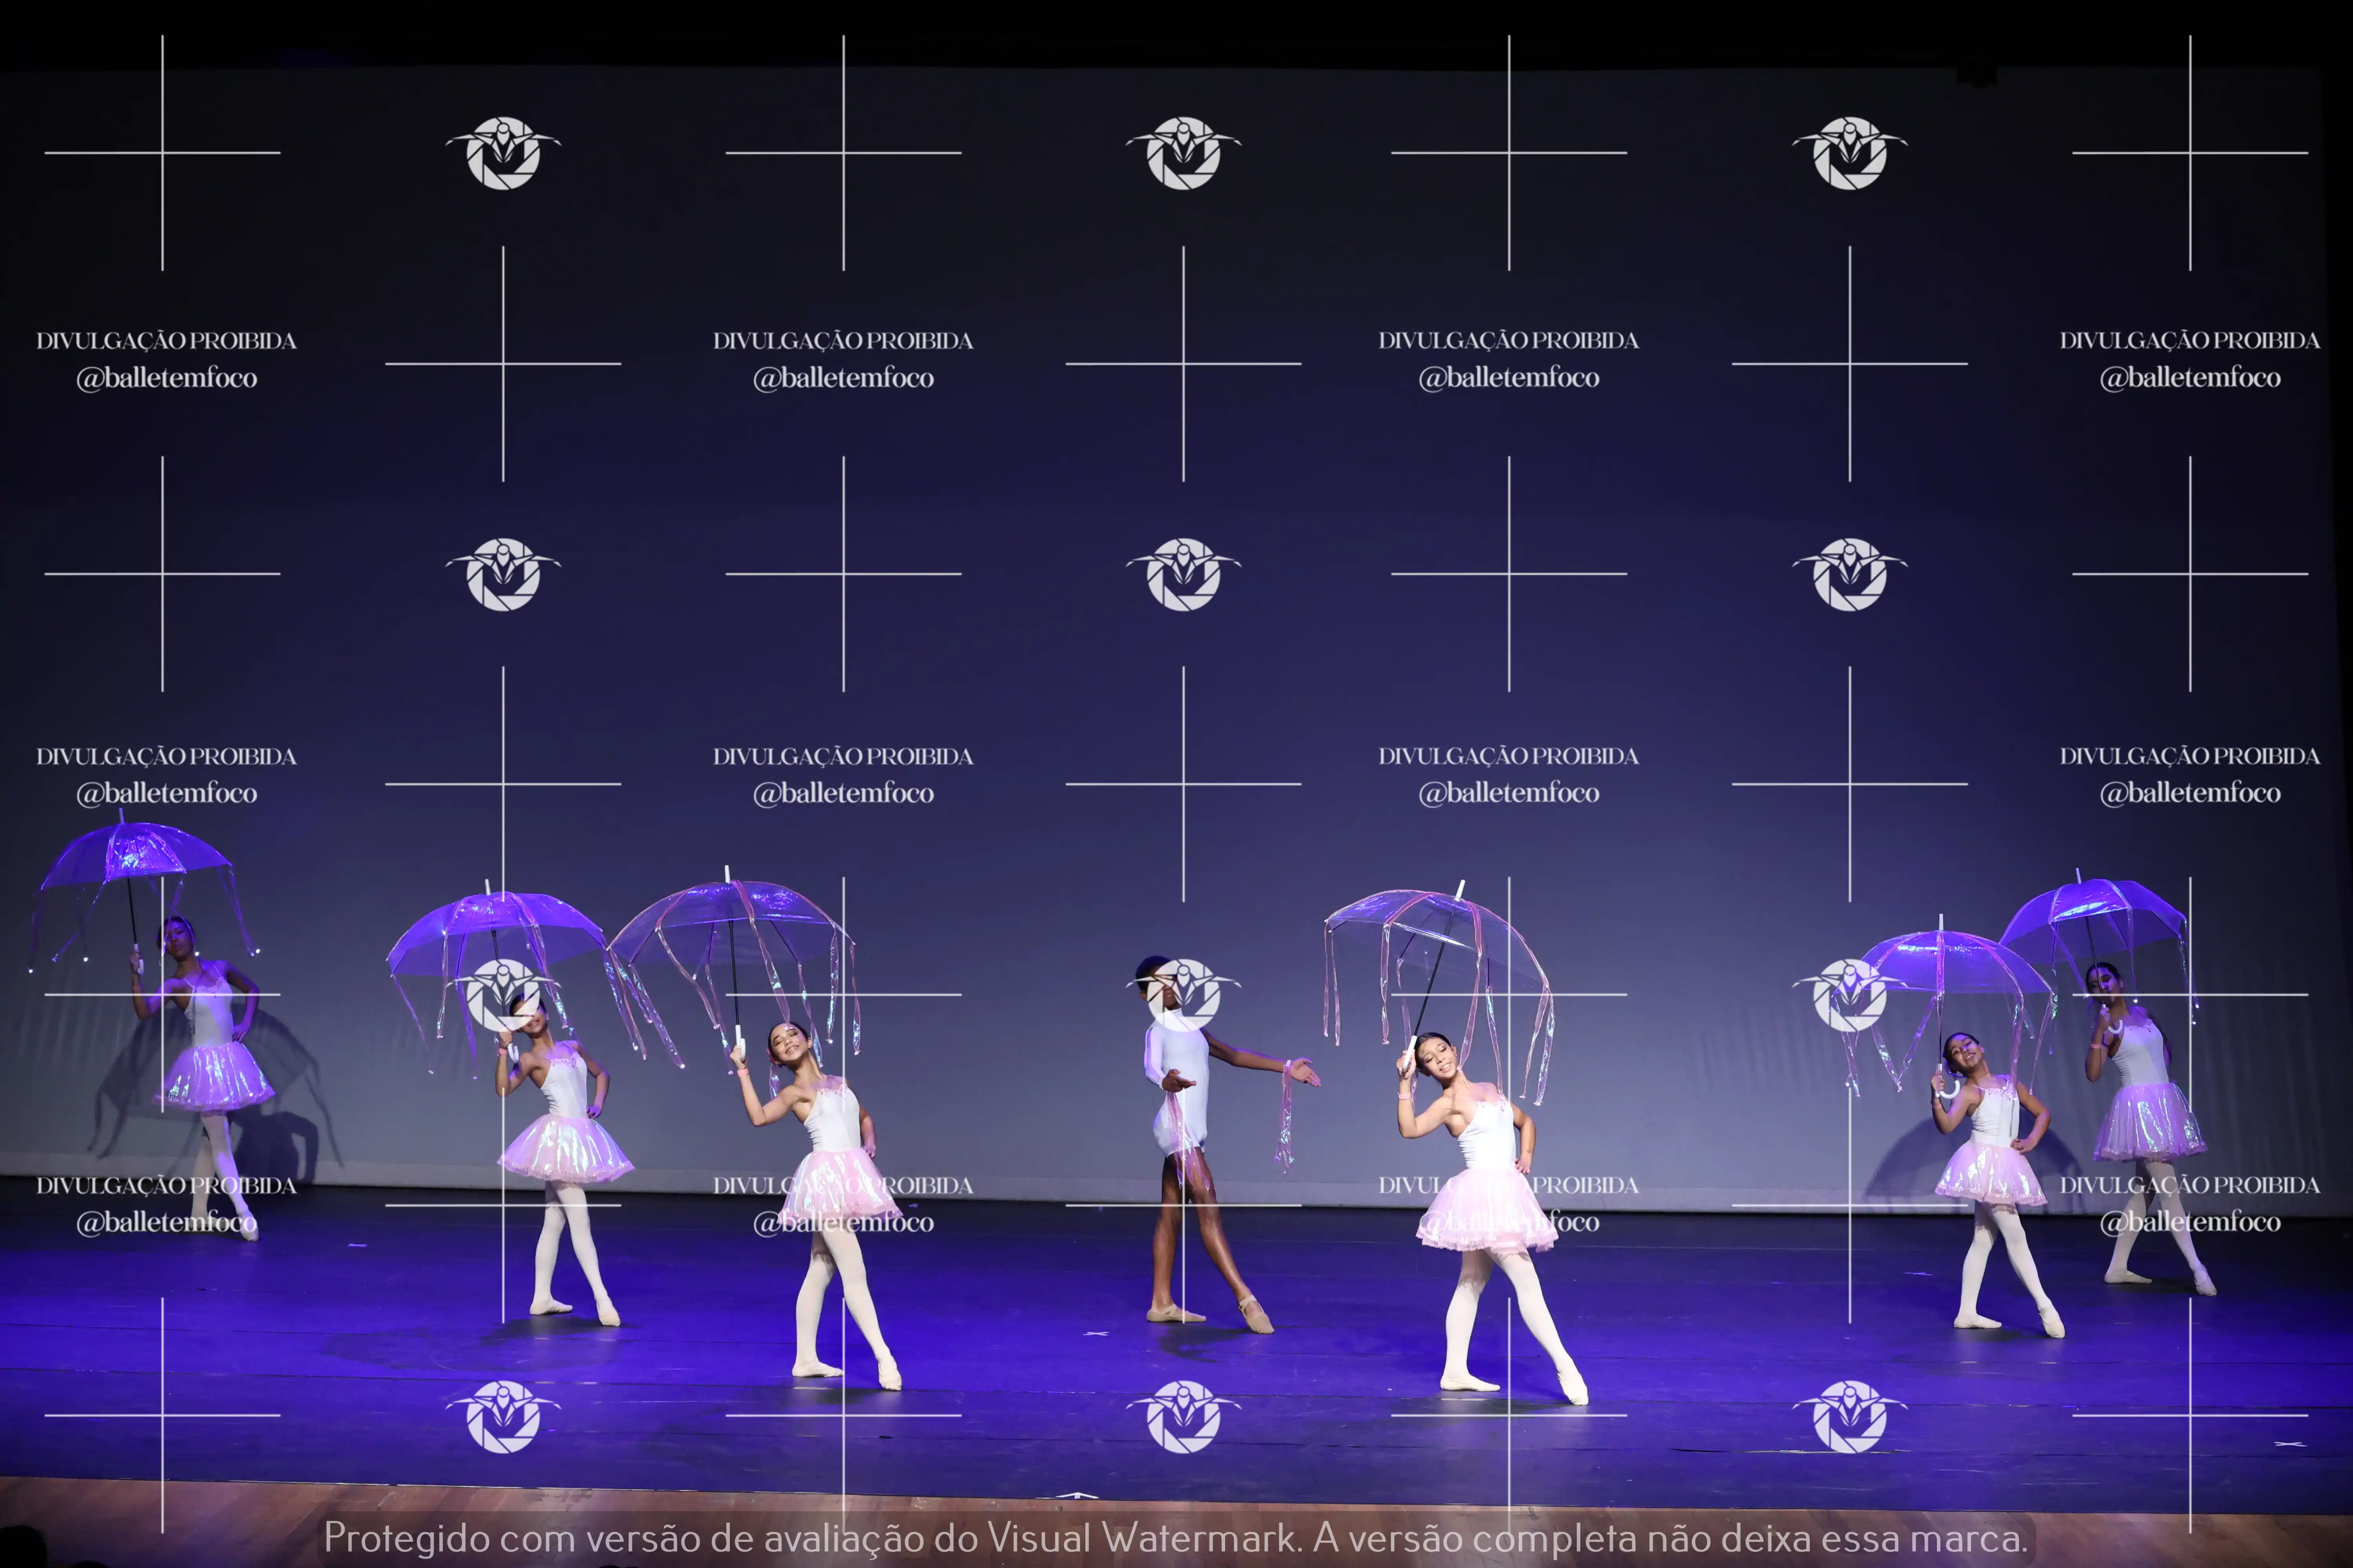This screenshot has height=1568, width=2353.
Task: Click the watermark logo covering the boy's face
Action: 1184,994
